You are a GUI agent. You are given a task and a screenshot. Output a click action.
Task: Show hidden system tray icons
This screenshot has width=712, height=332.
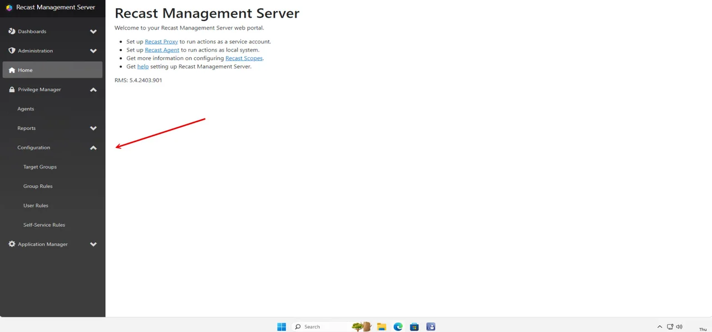pos(660,327)
